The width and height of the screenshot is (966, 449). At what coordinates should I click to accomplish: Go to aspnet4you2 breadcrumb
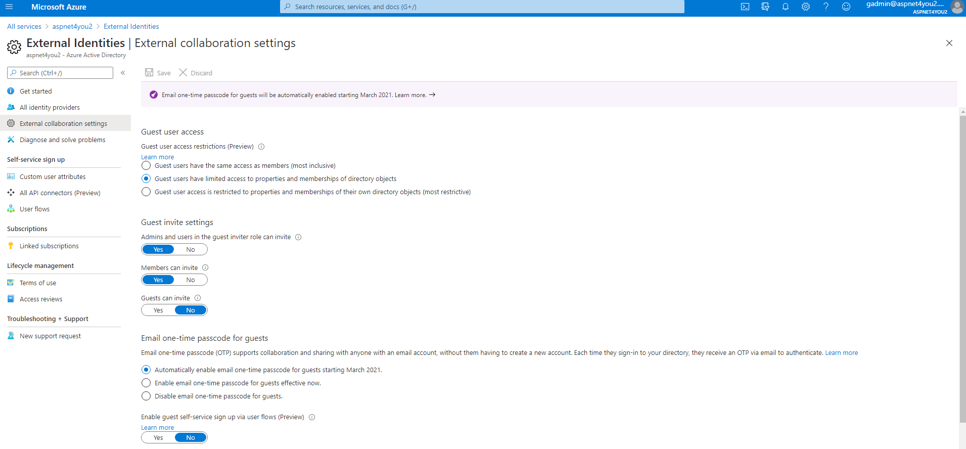click(72, 26)
